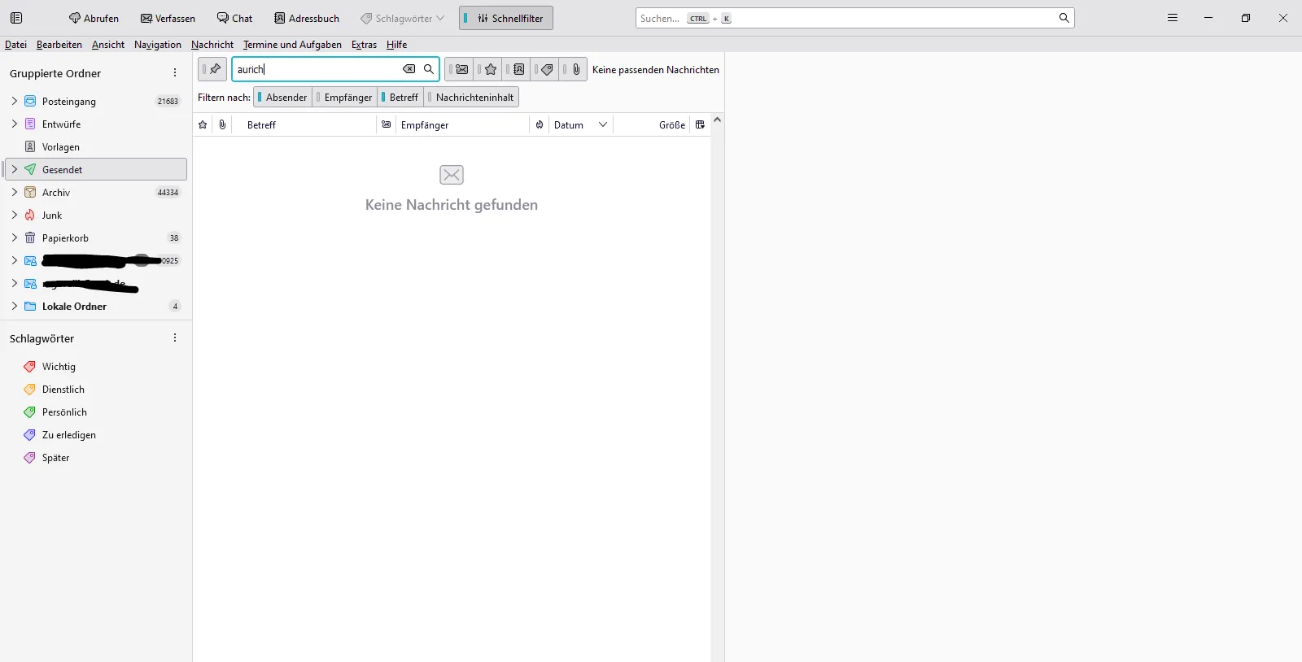Toggle the address book contacts filter icon
Screen dimensions: 1302x662
[x=517, y=69]
